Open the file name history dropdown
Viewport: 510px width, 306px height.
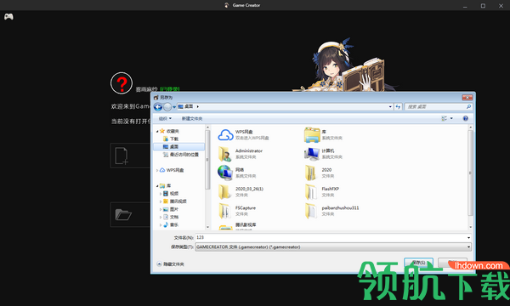pyautogui.click(x=468, y=238)
